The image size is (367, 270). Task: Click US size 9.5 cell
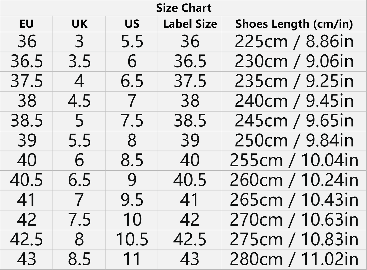(132, 200)
